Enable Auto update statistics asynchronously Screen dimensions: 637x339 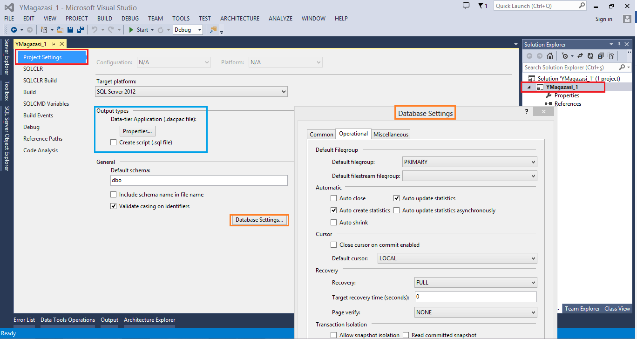point(397,210)
